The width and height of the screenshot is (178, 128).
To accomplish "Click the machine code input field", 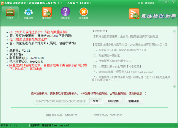I will coord(61,101).
